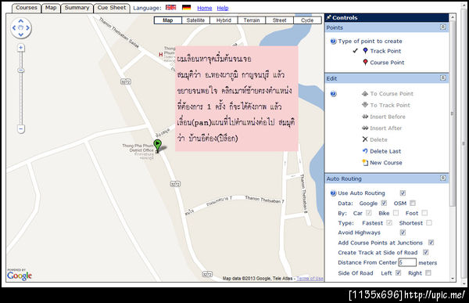Click To Course Point arrow icon
Image resolution: width=469 pixels, height=303 pixels.
pos(365,94)
